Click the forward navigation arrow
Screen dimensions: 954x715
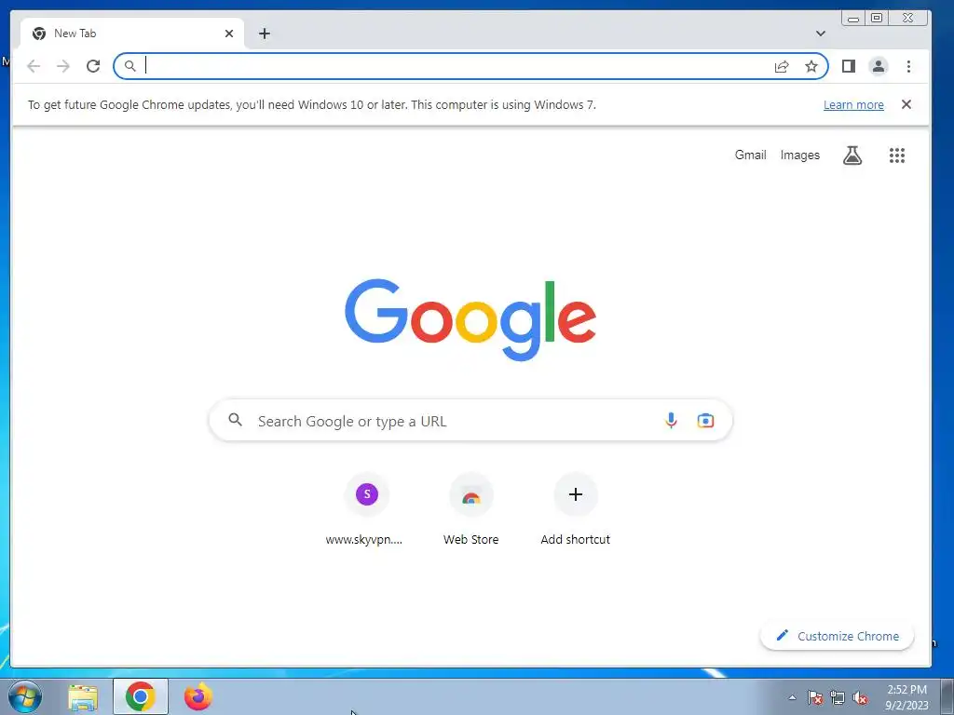[63, 66]
